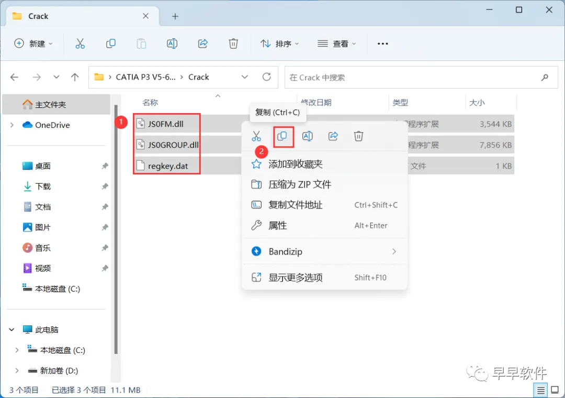The image size is (565, 398).
Task: Choose 压缩为 ZIP 文件 menu entry
Action: click(x=325, y=184)
